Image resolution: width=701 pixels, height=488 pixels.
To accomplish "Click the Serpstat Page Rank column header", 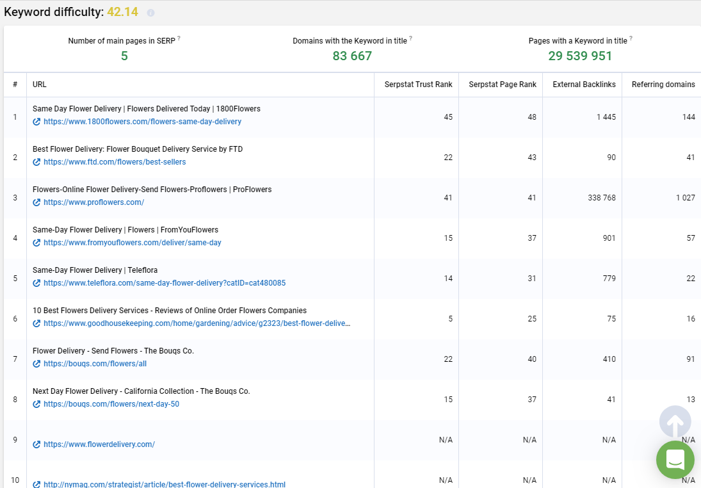I will click(x=503, y=85).
